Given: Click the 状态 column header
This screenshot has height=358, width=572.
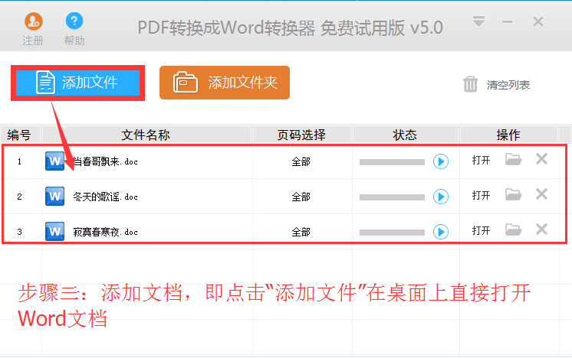Looking at the screenshot, I should (x=406, y=135).
